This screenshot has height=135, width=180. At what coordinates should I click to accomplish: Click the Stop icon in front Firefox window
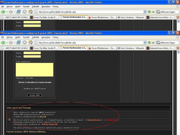(24, 42)
